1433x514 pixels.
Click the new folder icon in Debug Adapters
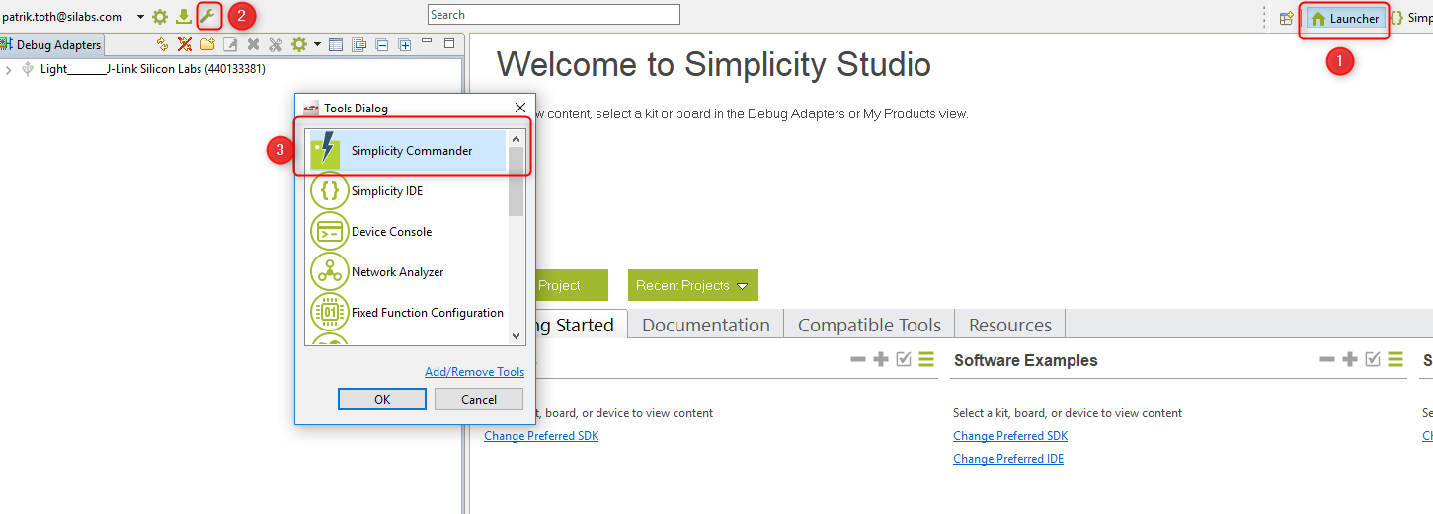pyautogui.click(x=207, y=44)
